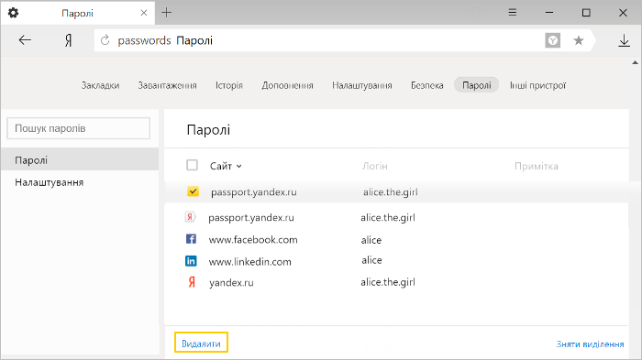This screenshot has width=642, height=360.
Task: Tick the select-all checkbox next to Сайт
Action: (x=192, y=165)
